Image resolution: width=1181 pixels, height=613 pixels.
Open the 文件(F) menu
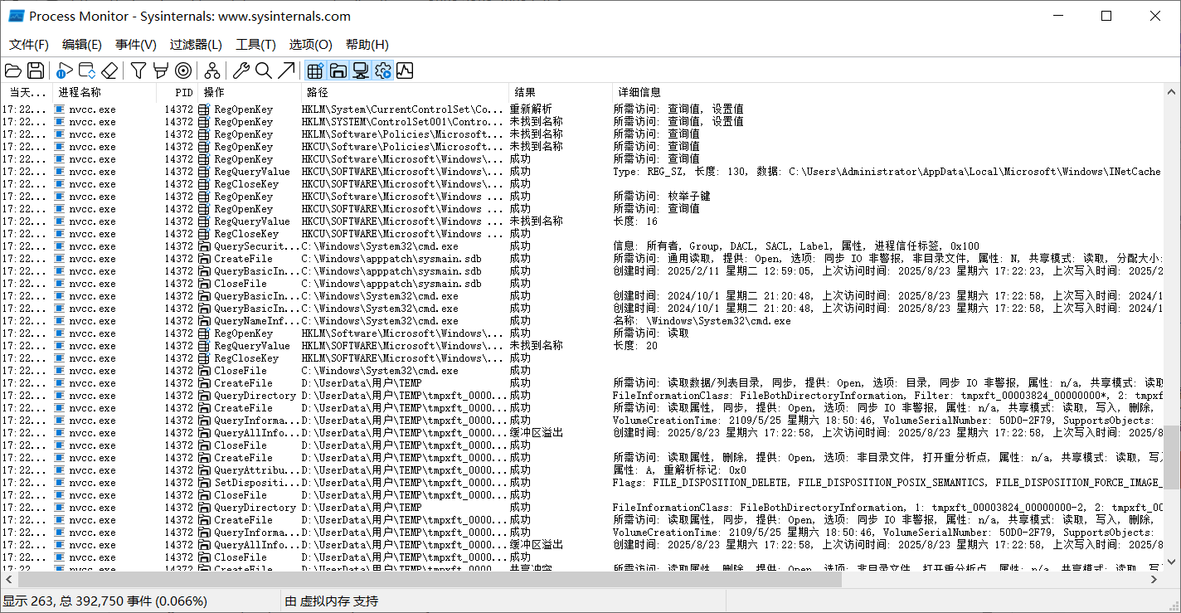click(x=29, y=45)
